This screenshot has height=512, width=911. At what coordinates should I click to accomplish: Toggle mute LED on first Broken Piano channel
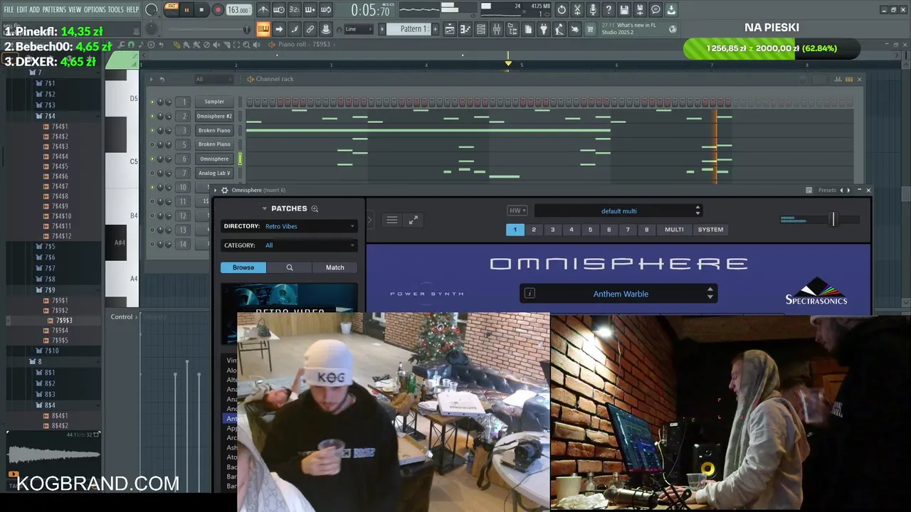click(152, 130)
